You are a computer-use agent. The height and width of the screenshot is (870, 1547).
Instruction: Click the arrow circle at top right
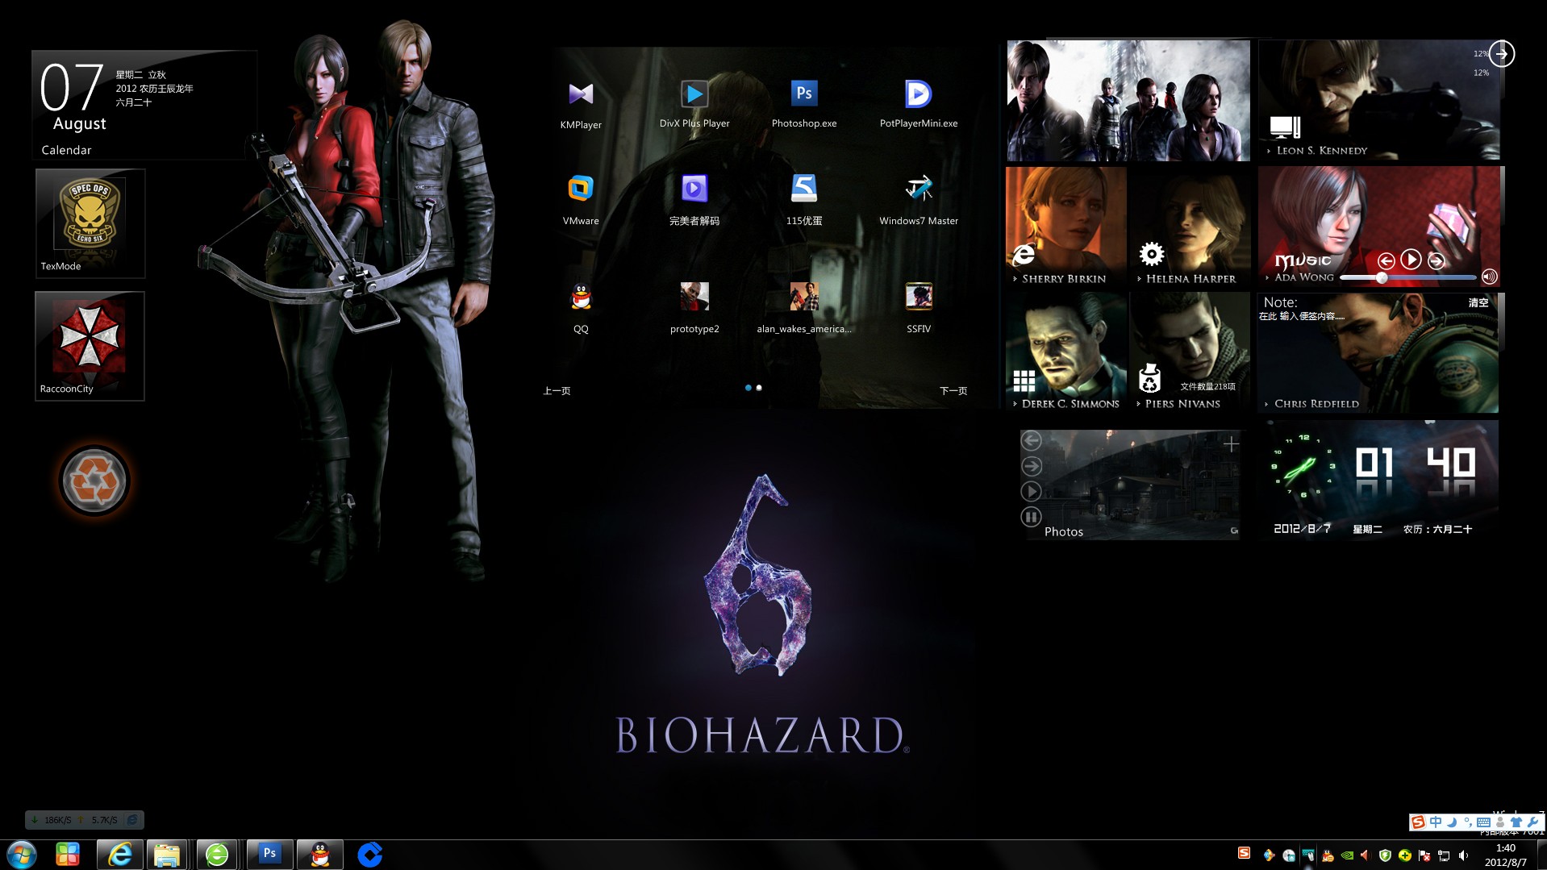pyautogui.click(x=1501, y=54)
